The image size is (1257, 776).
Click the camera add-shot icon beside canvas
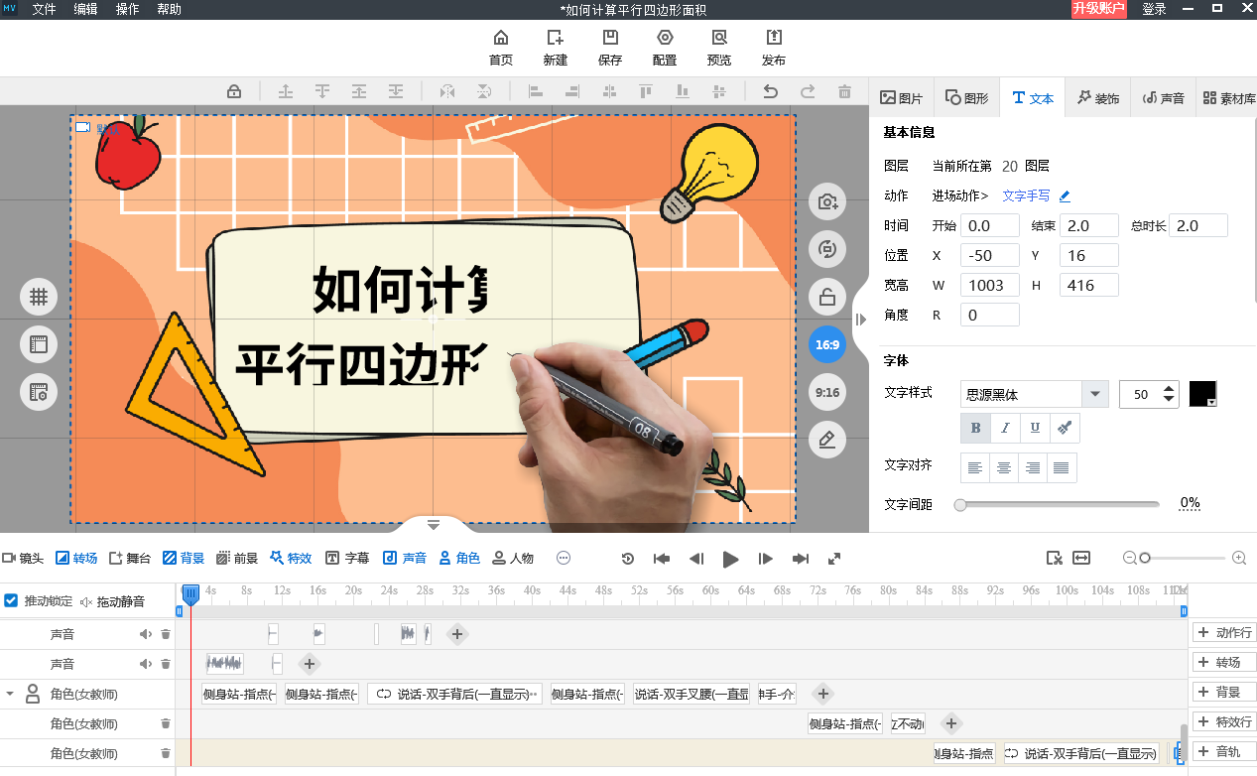(x=827, y=202)
